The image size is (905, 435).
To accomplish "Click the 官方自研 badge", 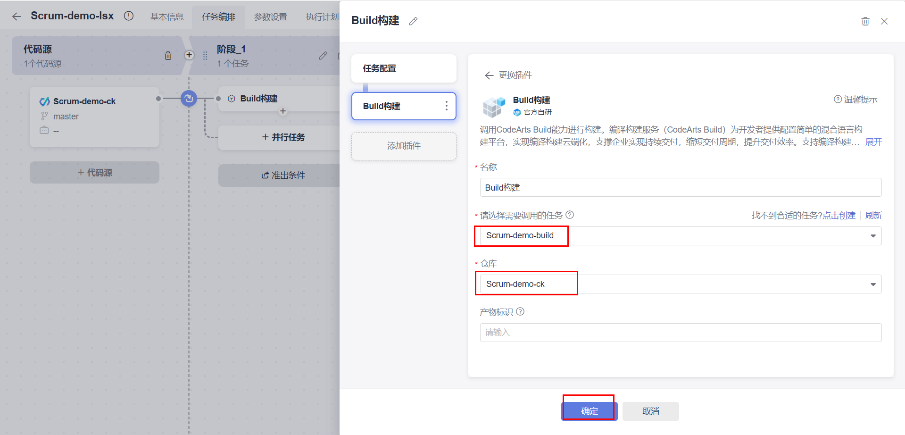I will coord(532,112).
